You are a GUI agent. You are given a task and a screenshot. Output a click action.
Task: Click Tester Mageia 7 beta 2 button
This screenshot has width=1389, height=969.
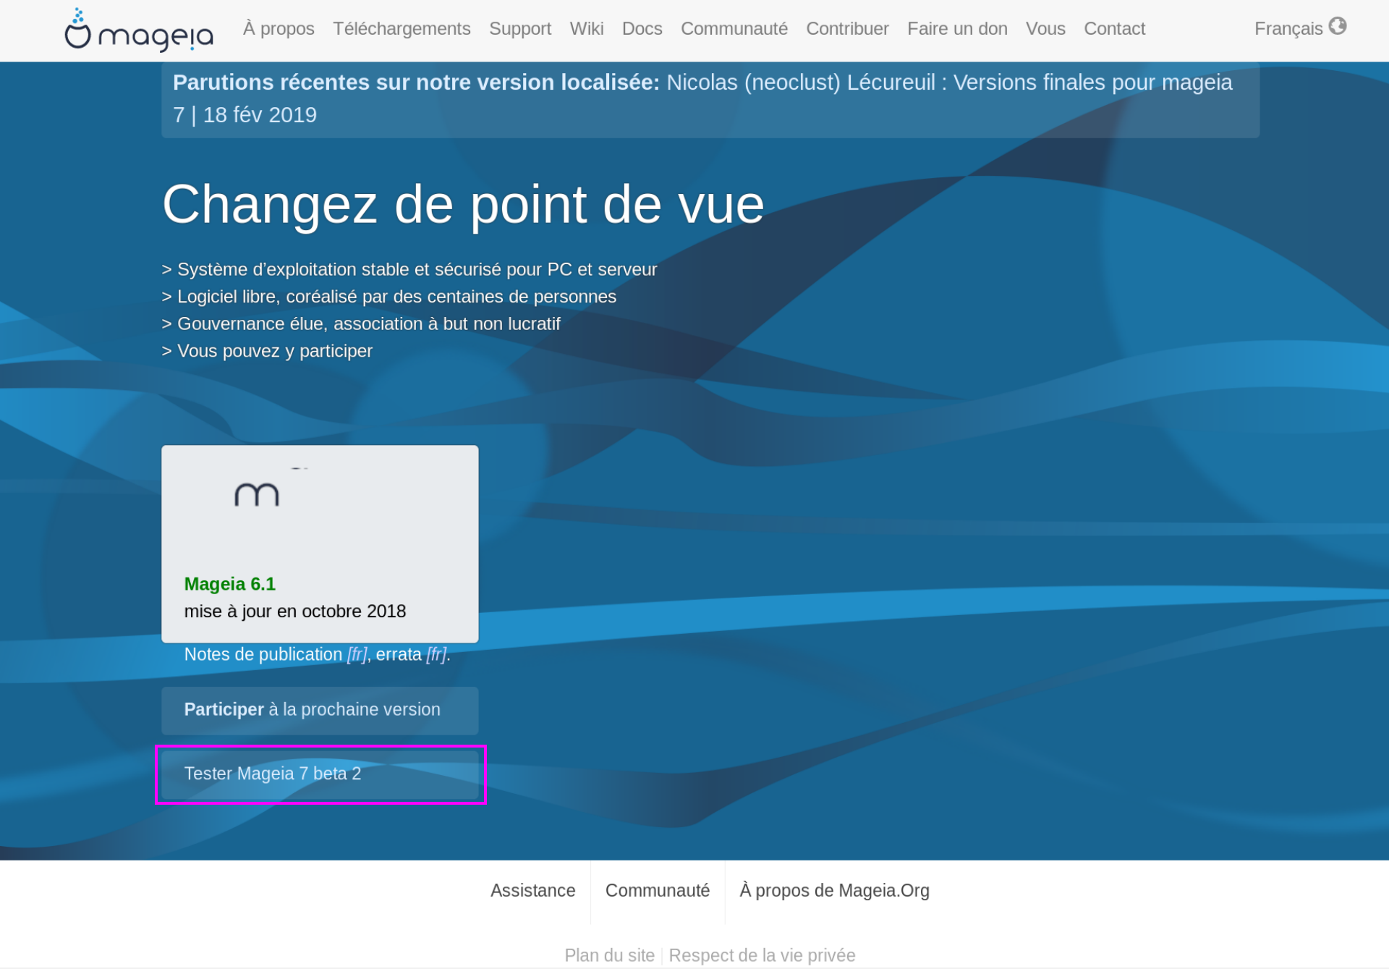[320, 774]
